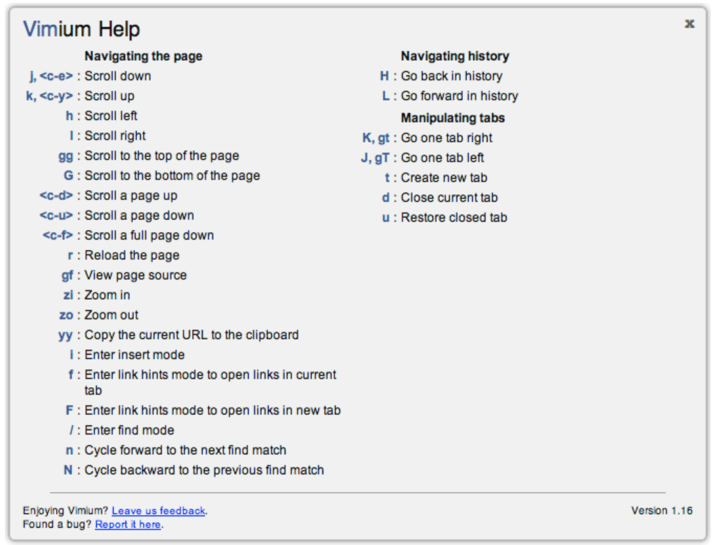713x545 pixels.
Task: Click 'Enter link hints mode' current tab entry
Action: coord(210,383)
